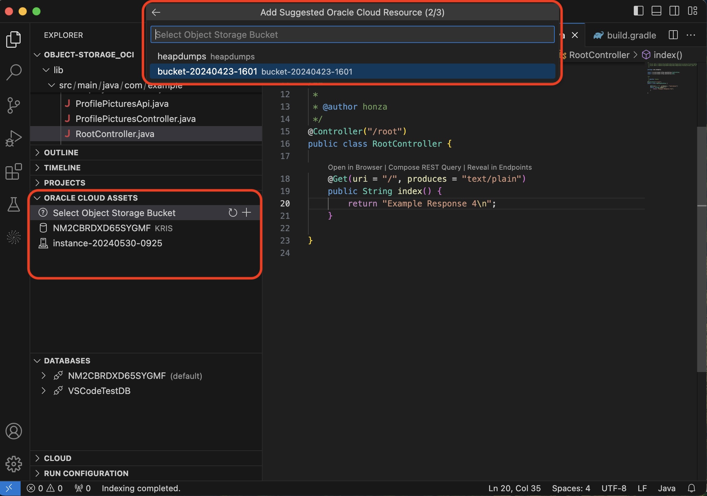Screen dimensions: 707x496
Task: Go back in the Add Resource dialog
Action: (156, 12)
